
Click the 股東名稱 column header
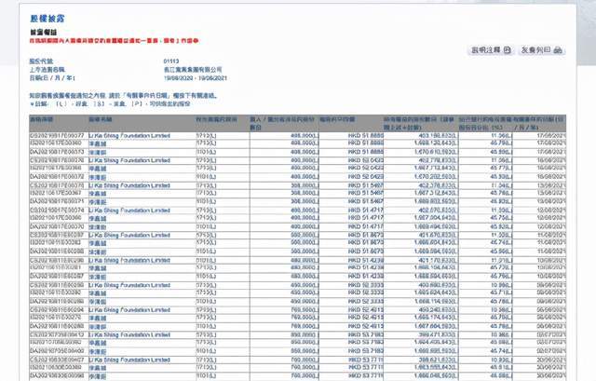(101, 121)
